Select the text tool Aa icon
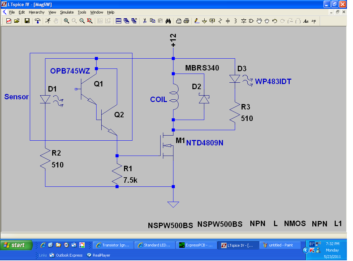Screen dimensions: 353x261 [x=306, y=21]
